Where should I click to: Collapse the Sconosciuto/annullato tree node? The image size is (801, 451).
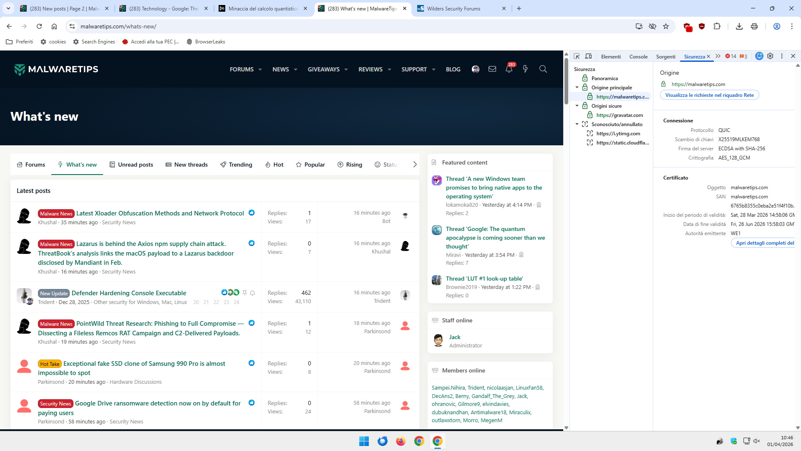[577, 124]
